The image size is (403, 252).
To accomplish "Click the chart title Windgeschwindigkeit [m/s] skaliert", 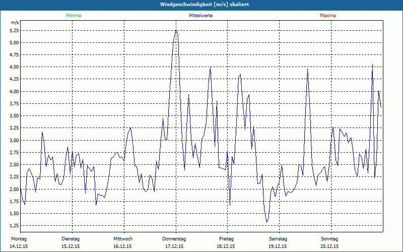I will point(205,5).
